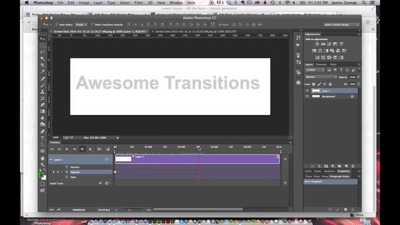Screen dimensions: 400x225
Task: Open the Layer menu
Action: pos(98,2)
